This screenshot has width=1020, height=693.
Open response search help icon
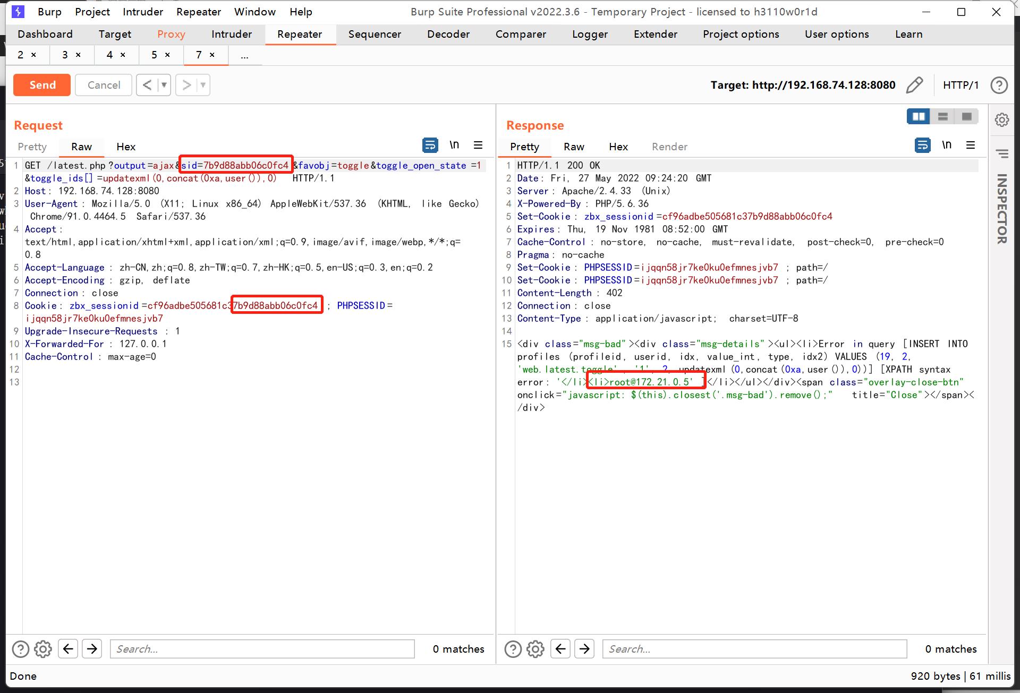click(x=513, y=649)
